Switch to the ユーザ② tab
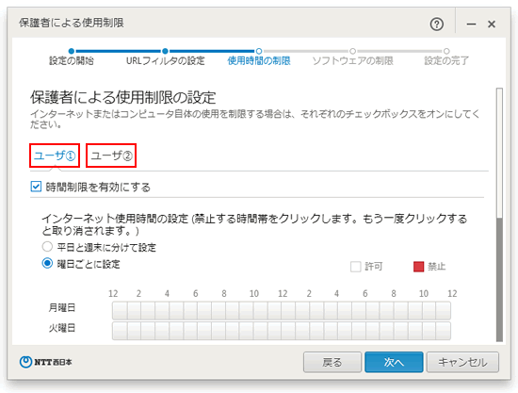Image resolution: width=518 pixels, height=393 pixels. coord(111,156)
